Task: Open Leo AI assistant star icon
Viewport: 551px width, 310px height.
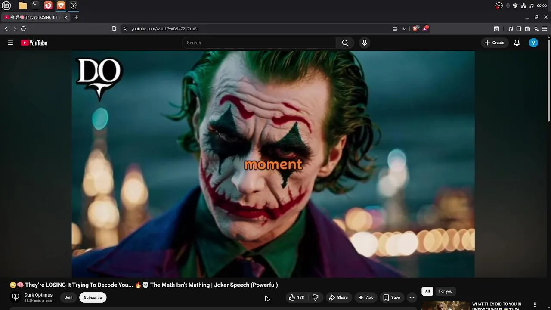Action: point(536,29)
